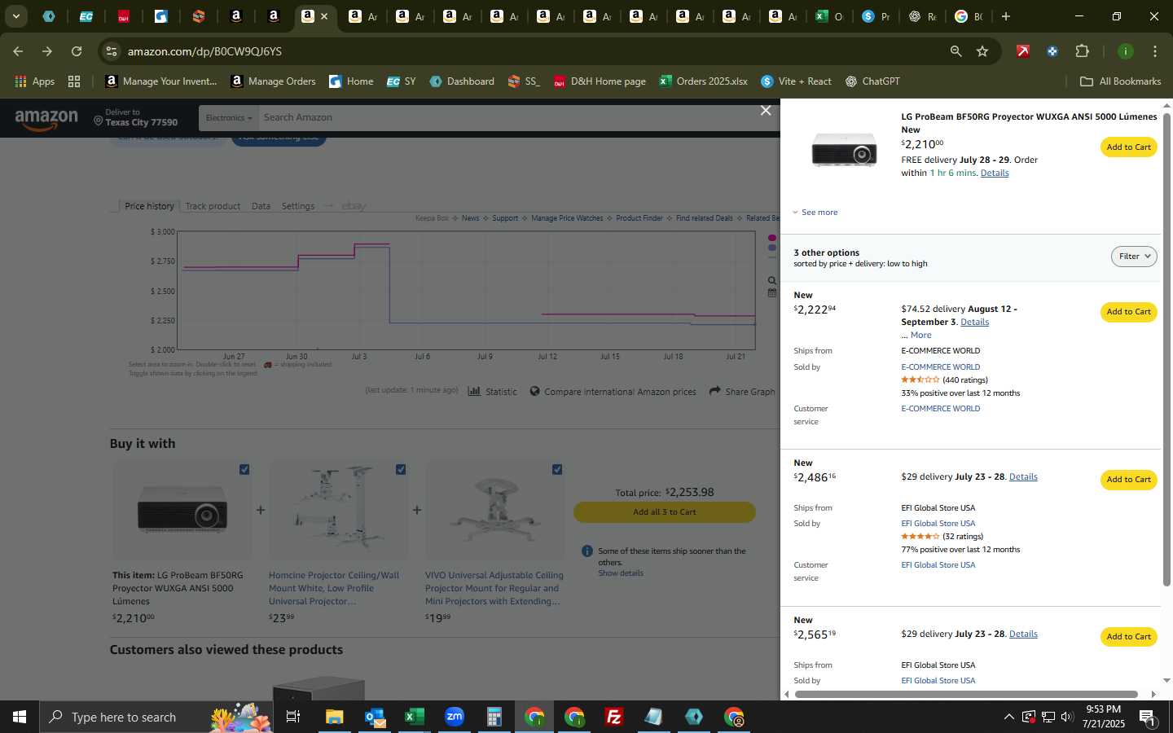Open the Extensions puzzle icon
1173x733 pixels.
point(1082,51)
